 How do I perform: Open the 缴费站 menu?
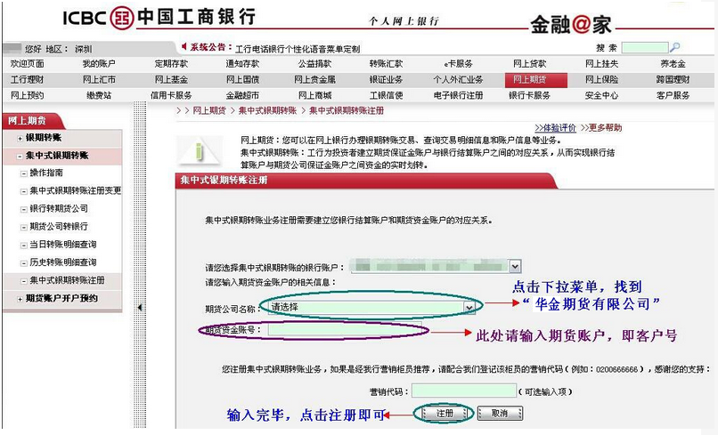[x=99, y=95]
